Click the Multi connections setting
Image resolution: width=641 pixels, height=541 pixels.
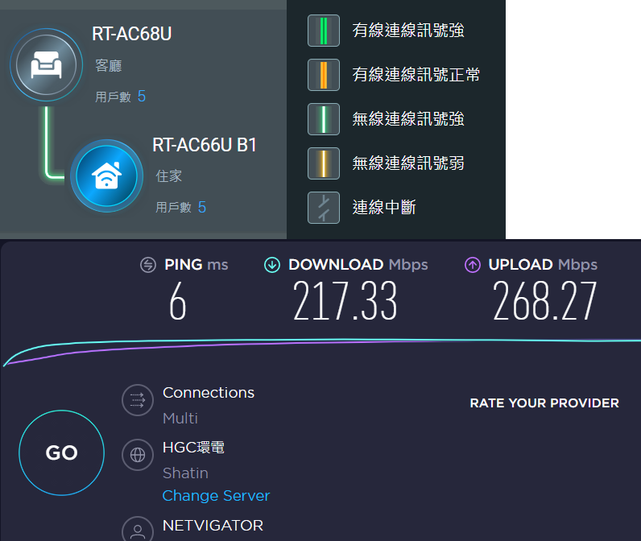180,419
